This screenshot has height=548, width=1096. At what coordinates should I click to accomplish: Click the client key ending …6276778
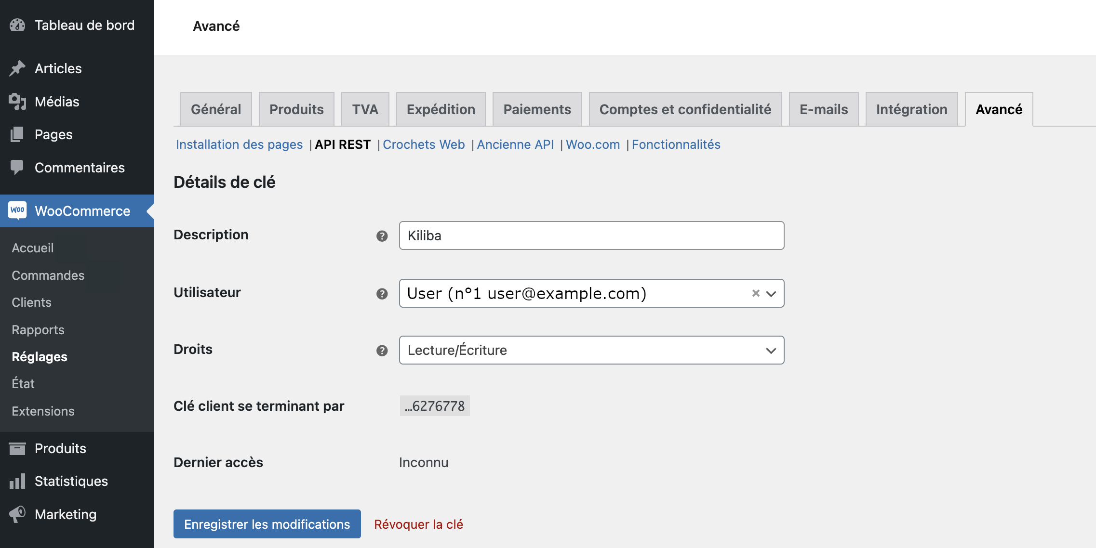(x=435, y=406)
